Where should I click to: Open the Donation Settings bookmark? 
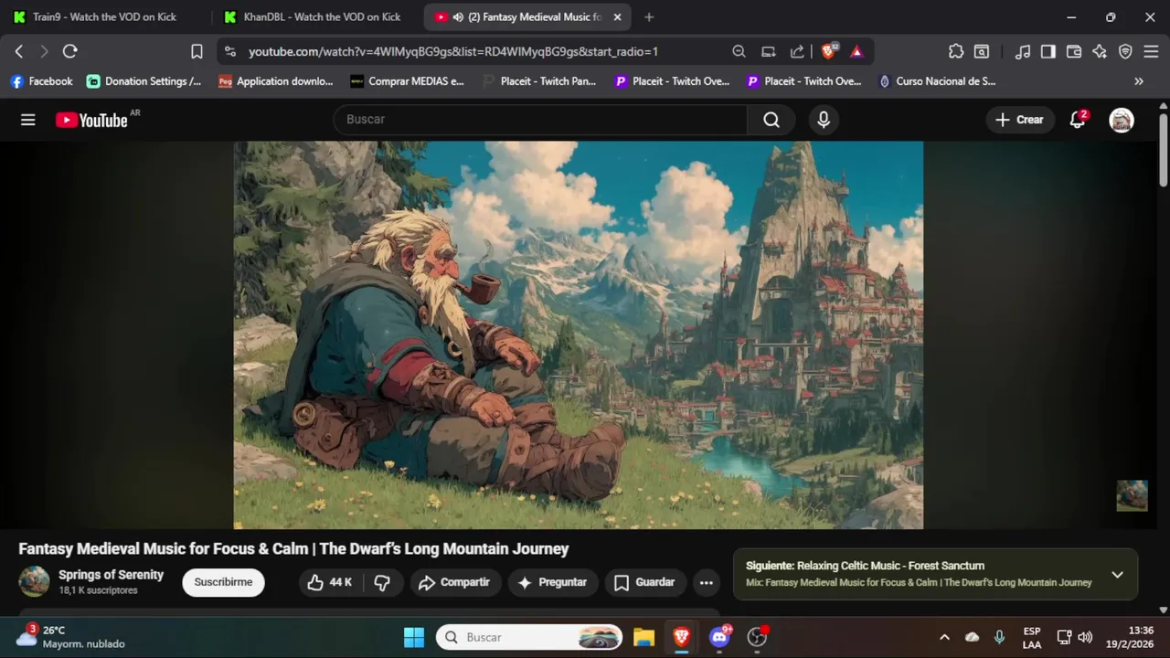pyautogui.click(x=144, y=81)
